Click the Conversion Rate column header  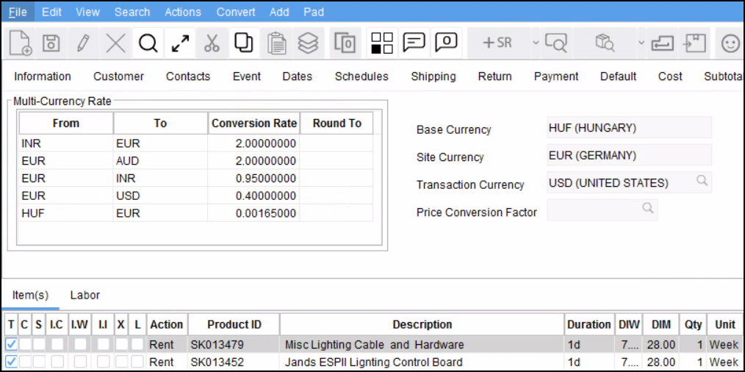[x=254, y=124]
